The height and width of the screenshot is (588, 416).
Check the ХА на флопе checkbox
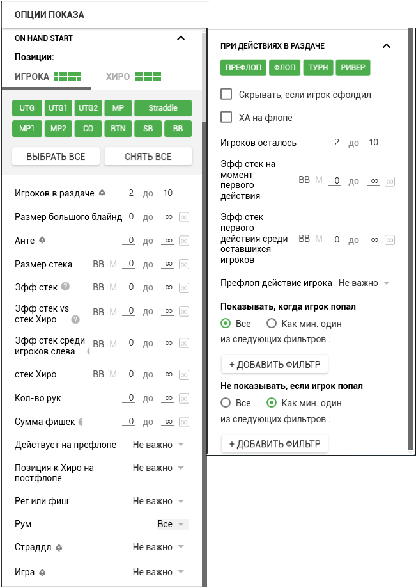click(226, 117)
